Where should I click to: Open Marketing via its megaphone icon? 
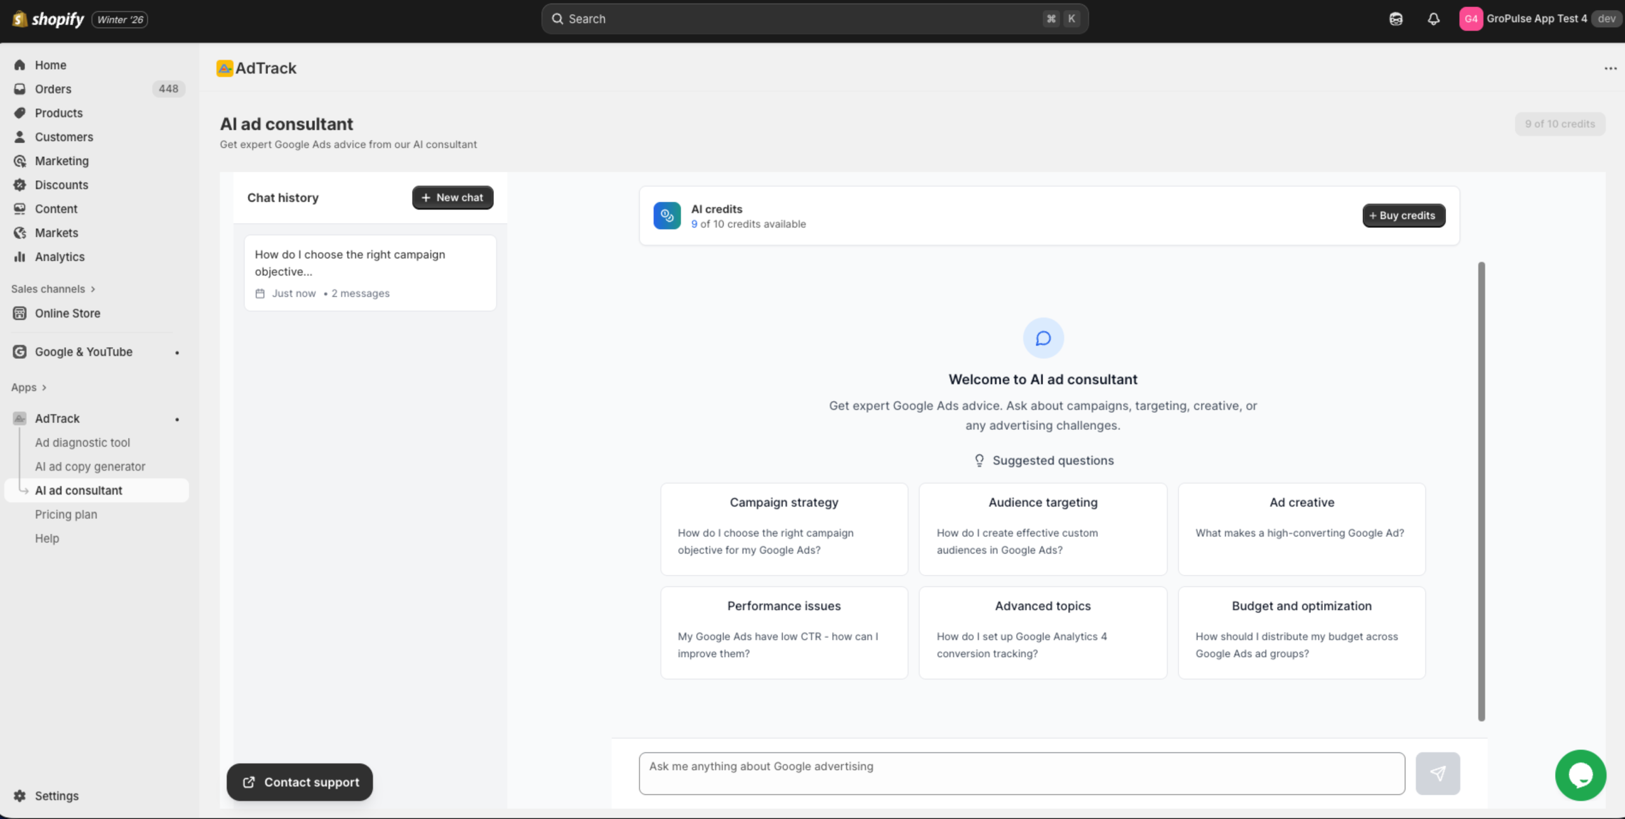20,161
